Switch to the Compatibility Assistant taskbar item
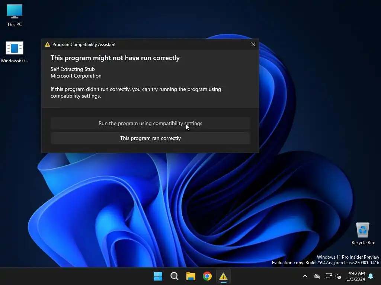The width and height of the screenshot is (381, 285). [x=223, y=276]
